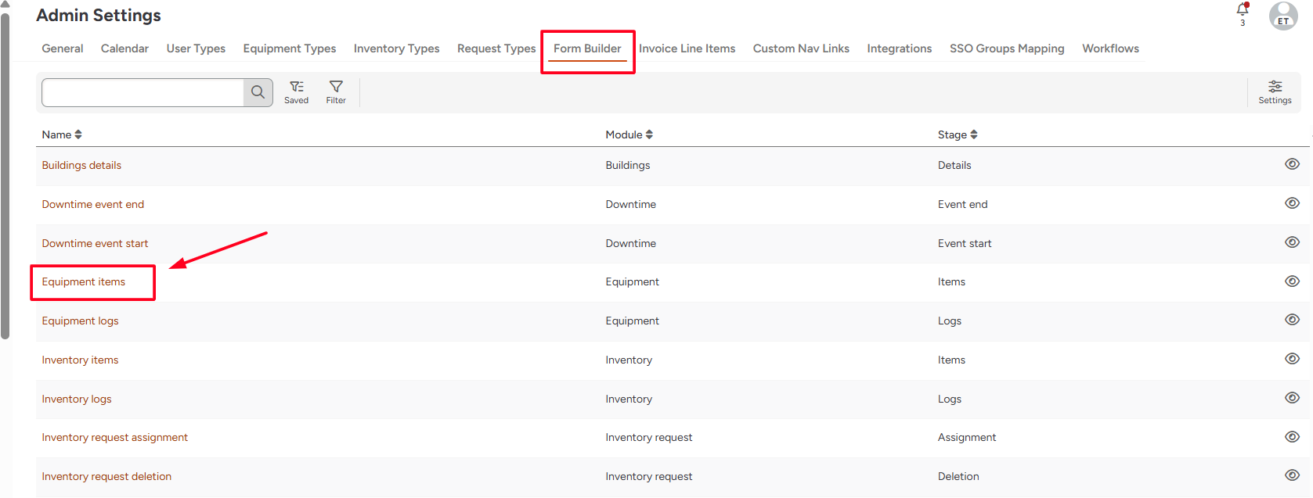Click the search magnifier icon
1313x498 pixels.
tap(258, 92)
